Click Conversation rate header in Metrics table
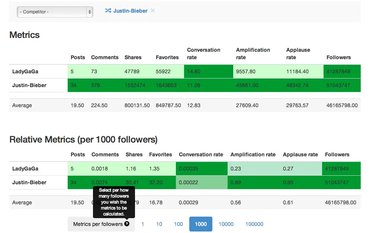The height and width of the screenshot is (233, 373). pyautogui.click(x=203, y=54)
